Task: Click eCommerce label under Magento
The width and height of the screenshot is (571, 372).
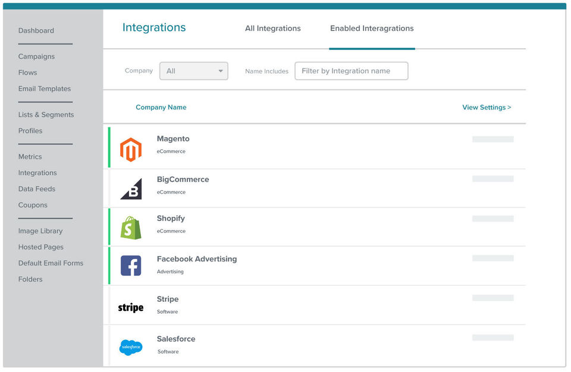Action: [x=171, y=152]
